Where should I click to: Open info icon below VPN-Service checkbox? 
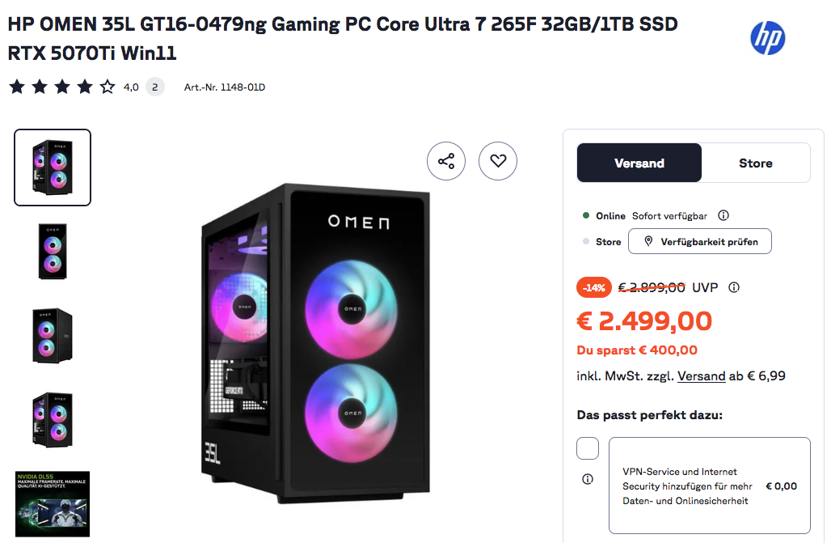point(588,479)
